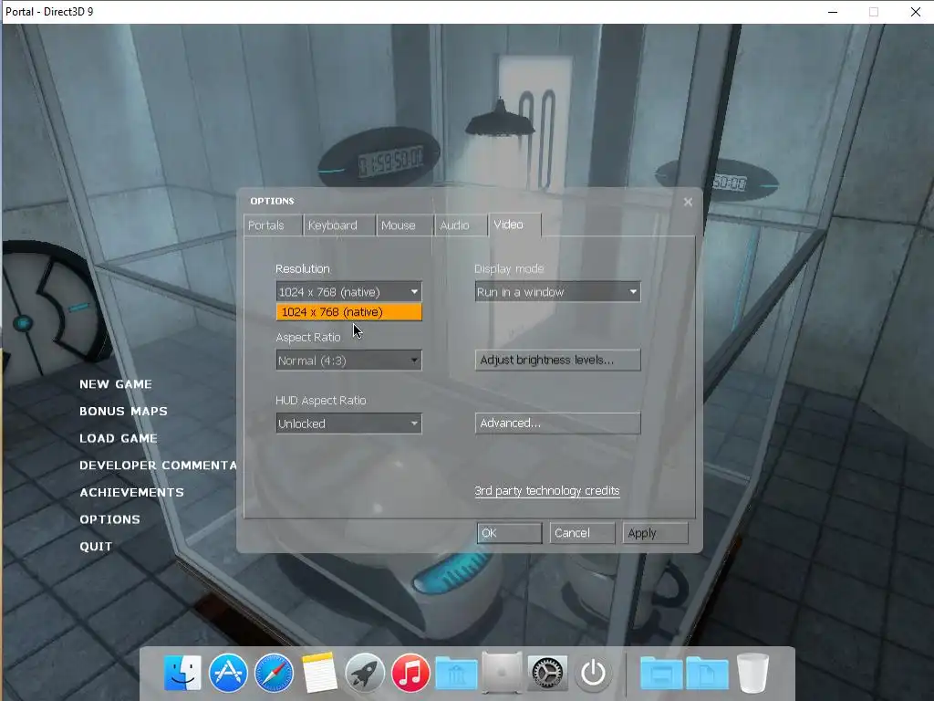
Task: Open Safari compass icon in dock
Action: 274,673
